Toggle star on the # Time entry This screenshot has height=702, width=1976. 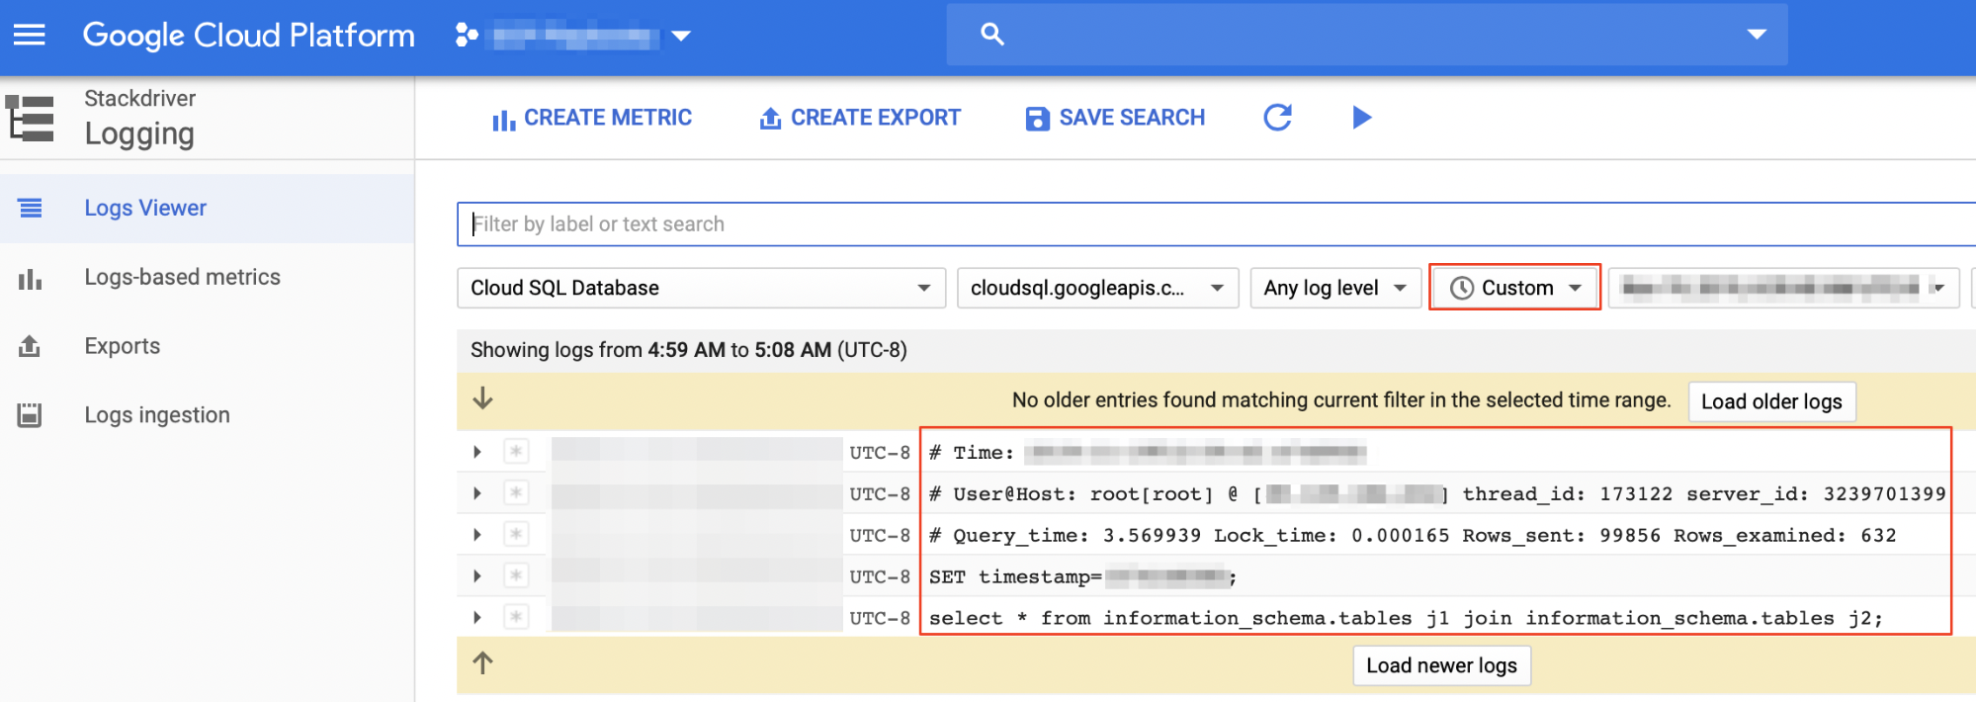pos(516,452)
